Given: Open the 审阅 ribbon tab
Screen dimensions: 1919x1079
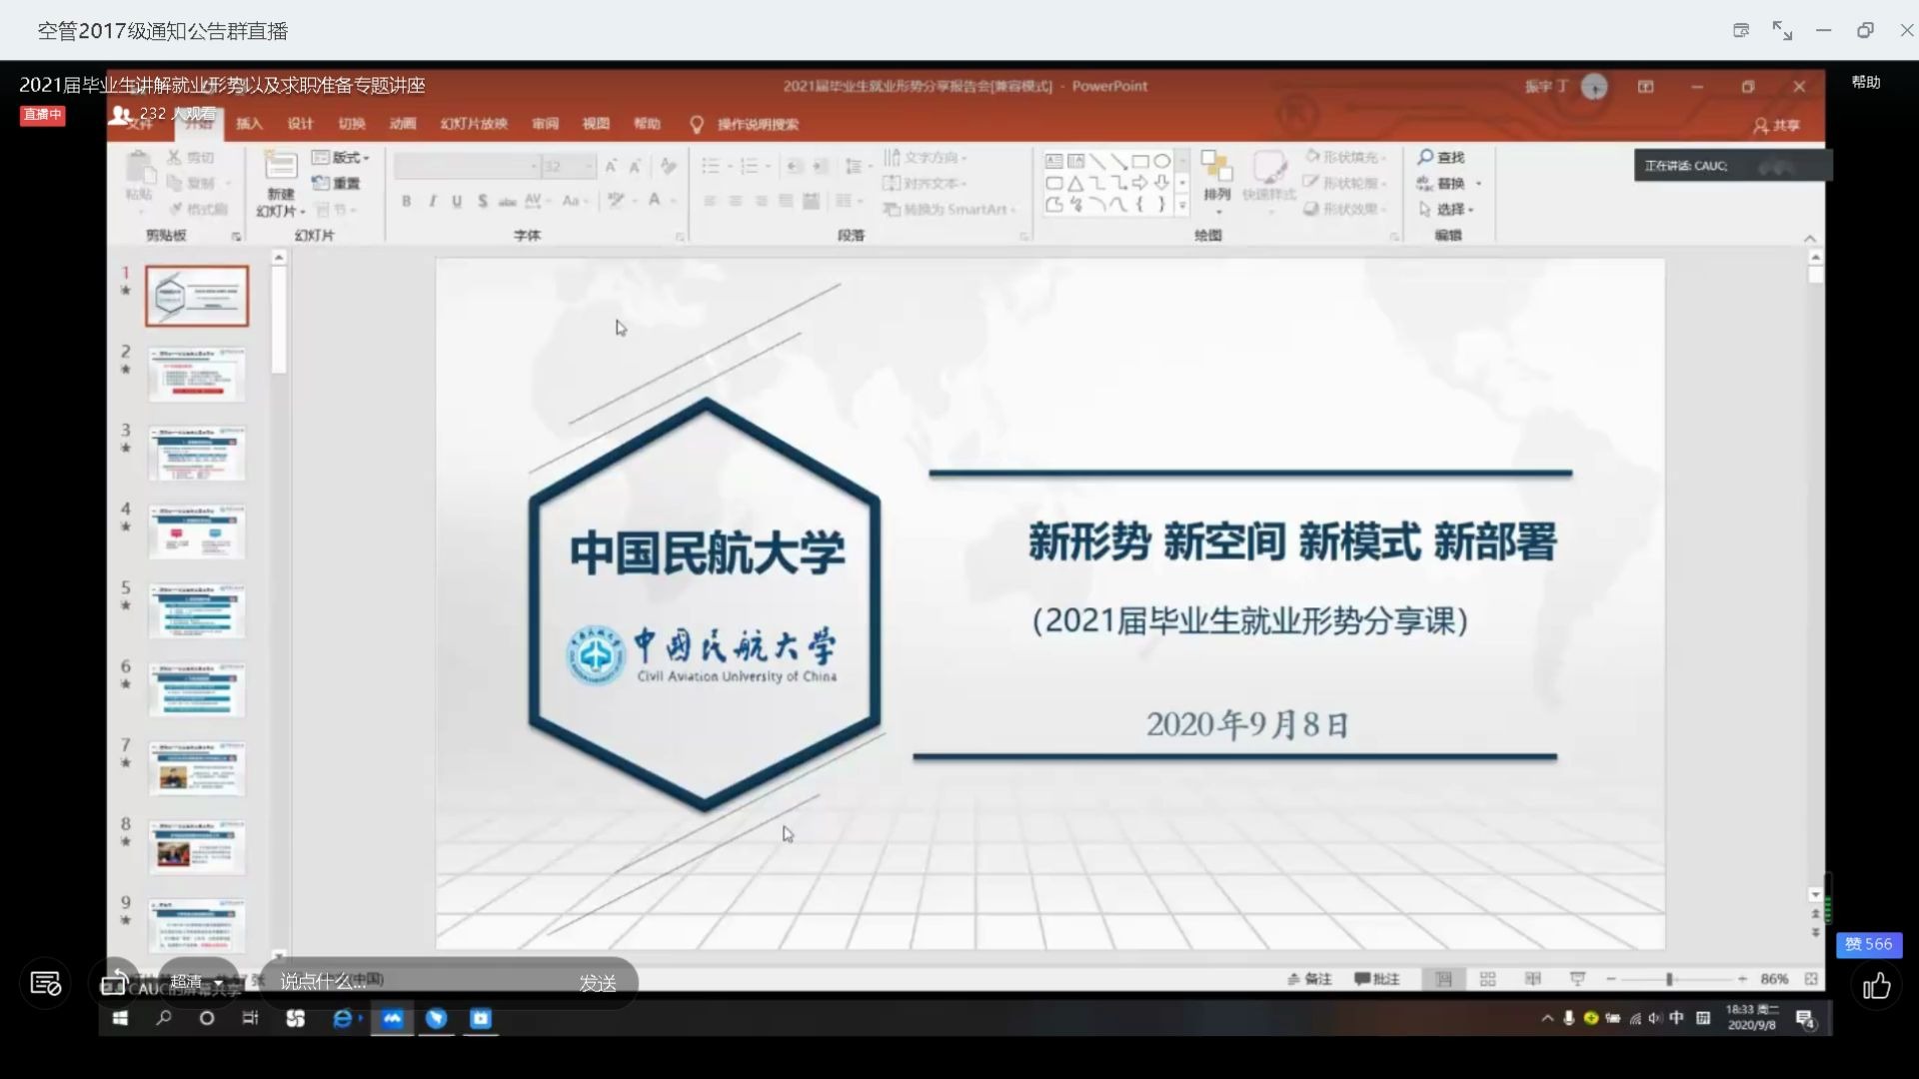Looking at the screenshot, I should click(x=545, y=124).
